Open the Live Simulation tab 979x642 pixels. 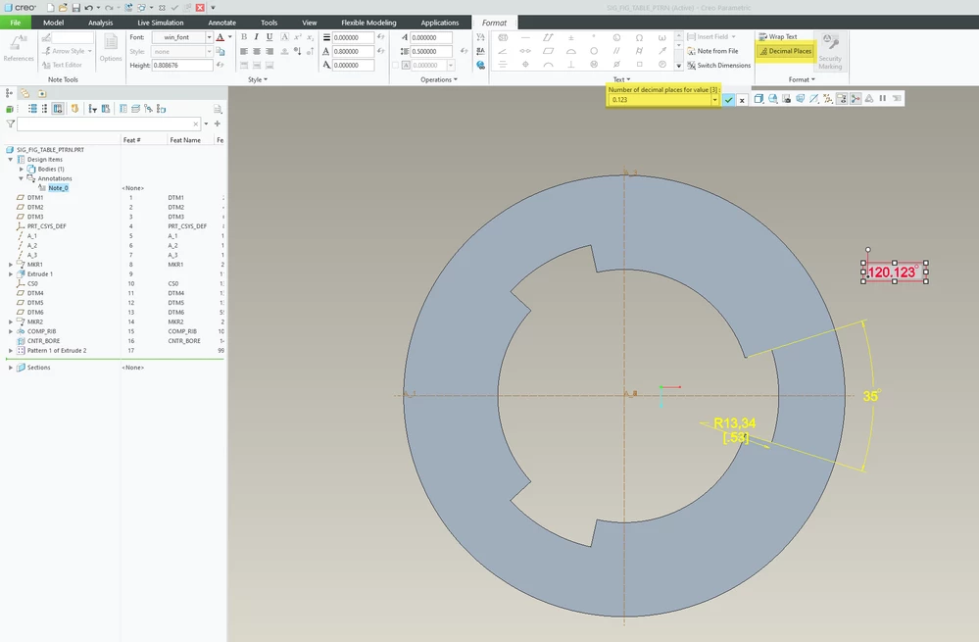click(161, 23)
